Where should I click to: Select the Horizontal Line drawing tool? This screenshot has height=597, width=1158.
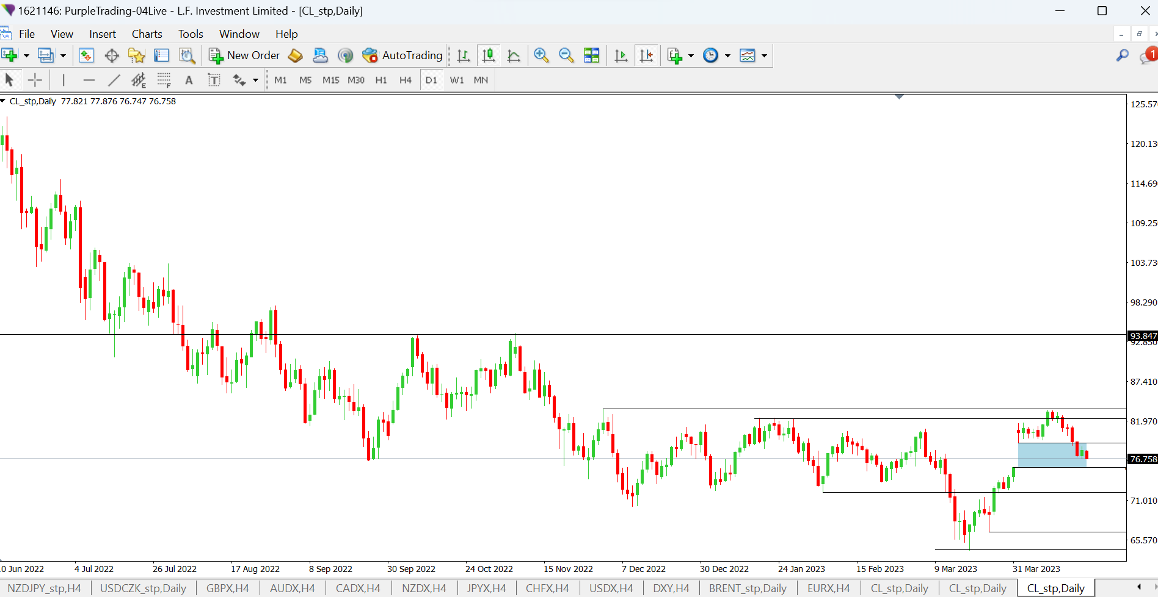(89, 80)
